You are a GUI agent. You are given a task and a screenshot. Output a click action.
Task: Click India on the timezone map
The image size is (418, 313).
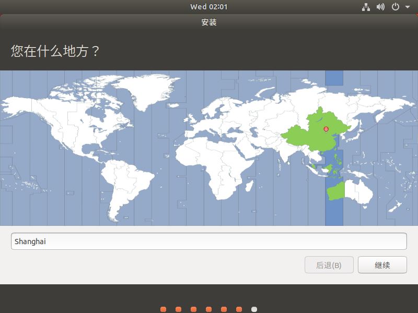click(x=285, y=151)
